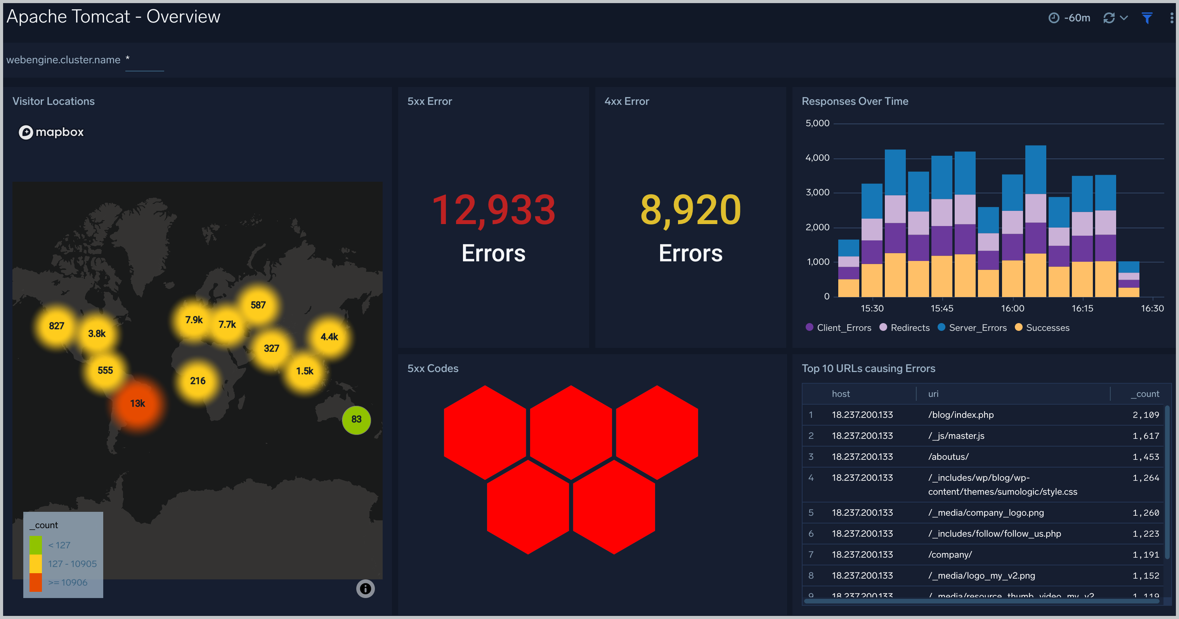This screenshot has width=1179, height=619.
Task: Click the 555 cluster bubble
Action: pyautogui.click(x=105, y=370)
